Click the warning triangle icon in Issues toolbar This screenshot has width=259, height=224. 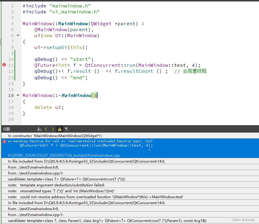[59, 129]
